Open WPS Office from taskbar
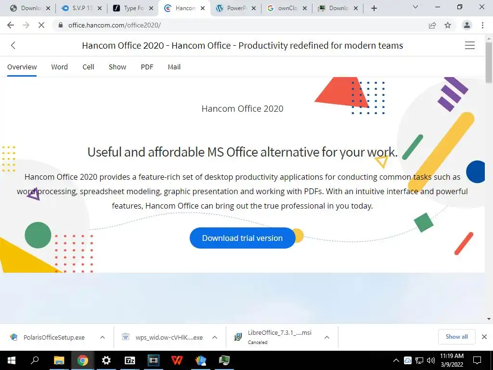493x370 pixels. (x=177, y=360)
